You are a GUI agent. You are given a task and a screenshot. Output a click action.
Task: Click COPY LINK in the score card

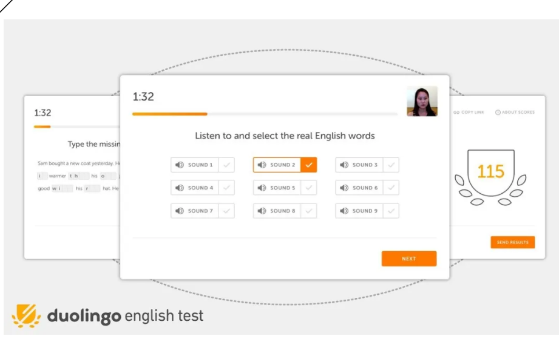tap(469, 112)
